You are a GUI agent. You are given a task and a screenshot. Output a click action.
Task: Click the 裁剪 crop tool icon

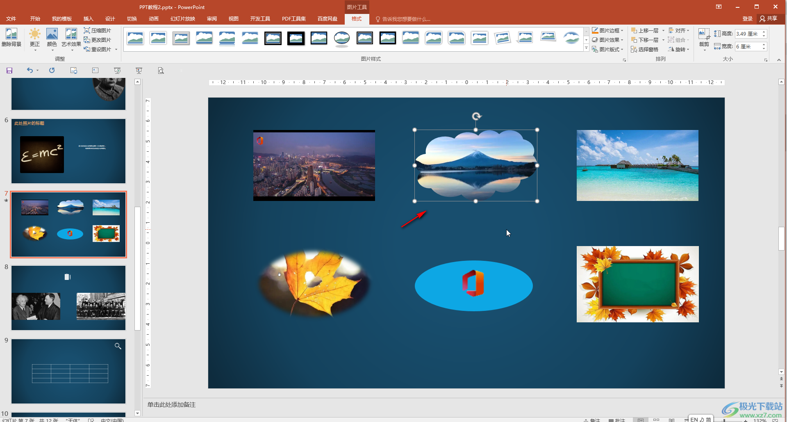tap(704, 34)
